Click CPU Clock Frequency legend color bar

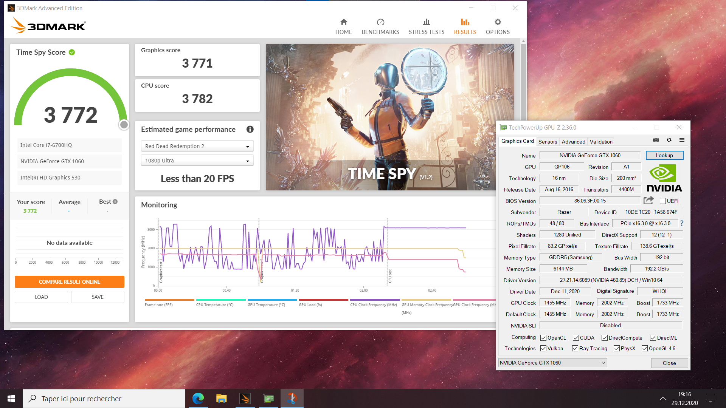375,300
